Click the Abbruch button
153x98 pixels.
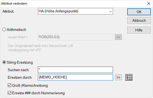pyautogui.click(x=139, y=20)
